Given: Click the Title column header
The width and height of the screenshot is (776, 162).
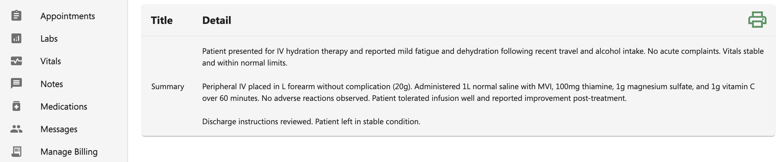Looking at the screenshot, I should point(162,20).
